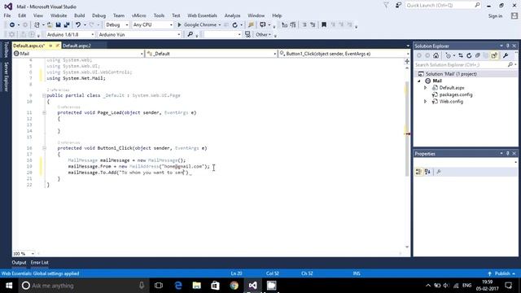Expand the Web.config tree node

tap(425, 101)
